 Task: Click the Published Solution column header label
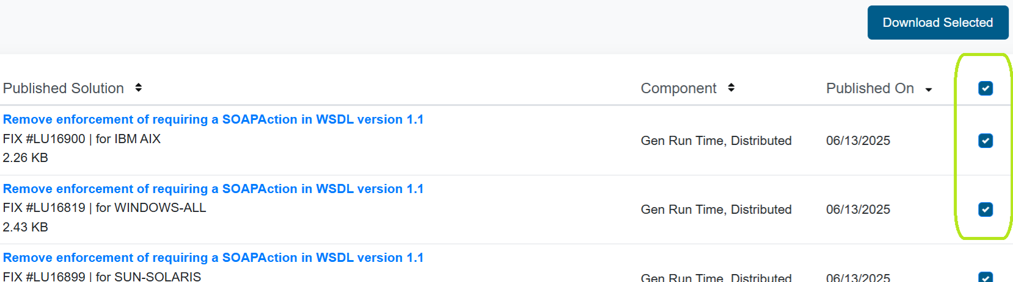tap(64, 88)
